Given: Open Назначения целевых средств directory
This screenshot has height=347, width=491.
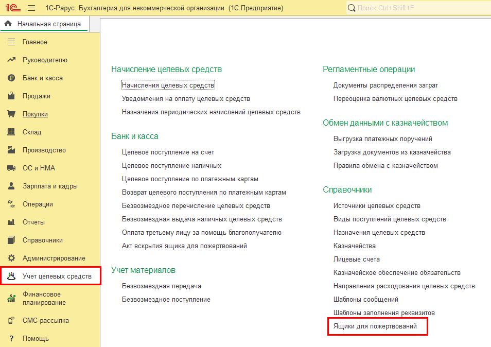Looking at the screenshot, I should [x=379, y=233].
